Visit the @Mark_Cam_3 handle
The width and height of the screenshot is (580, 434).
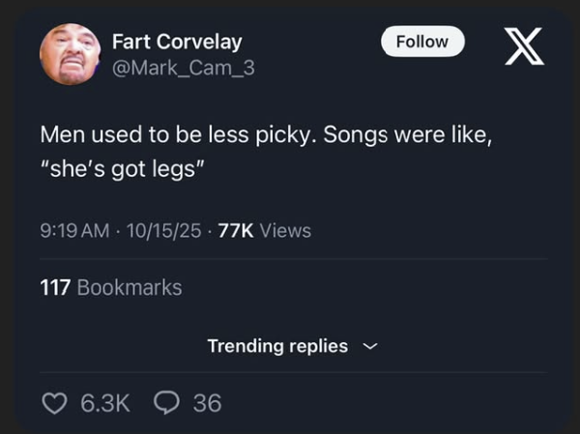pyautogui.click(x=184, y=69)
